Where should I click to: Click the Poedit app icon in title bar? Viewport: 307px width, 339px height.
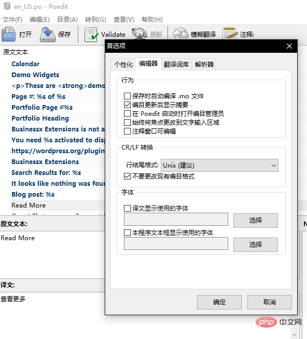coord(7,6)
